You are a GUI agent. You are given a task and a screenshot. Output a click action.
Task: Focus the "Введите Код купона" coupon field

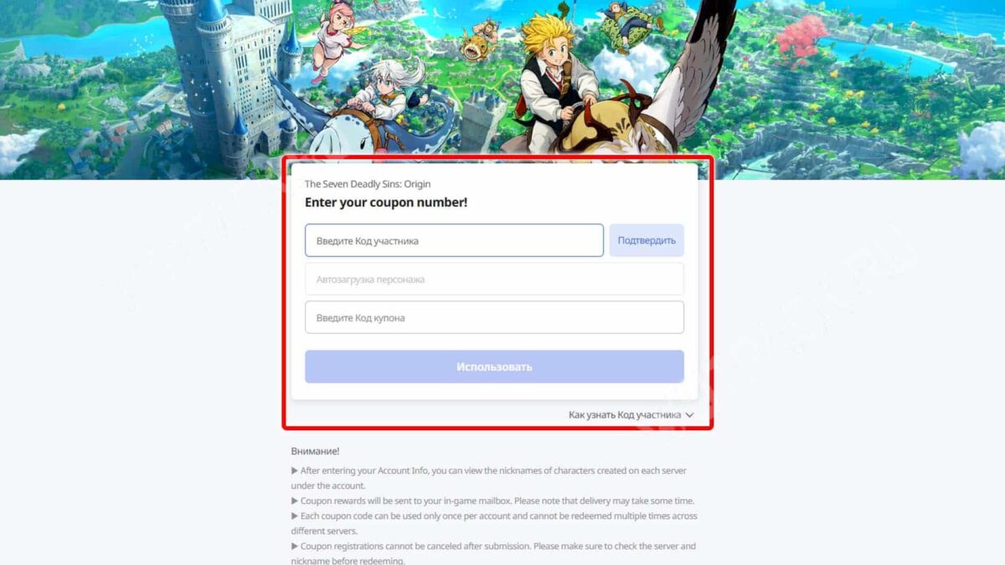point(494,317)
